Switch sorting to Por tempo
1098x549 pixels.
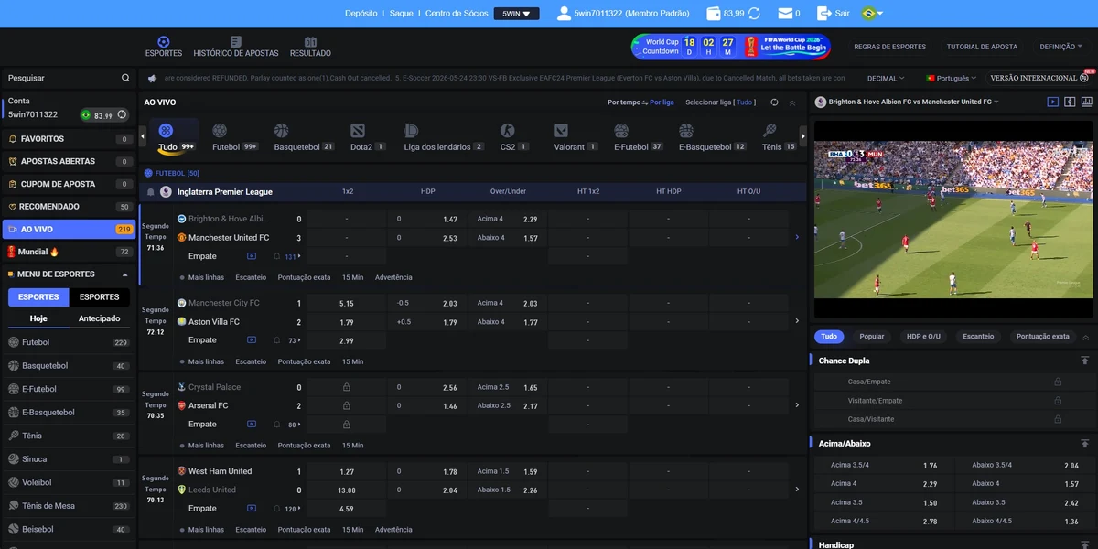(x=624, y=102)
